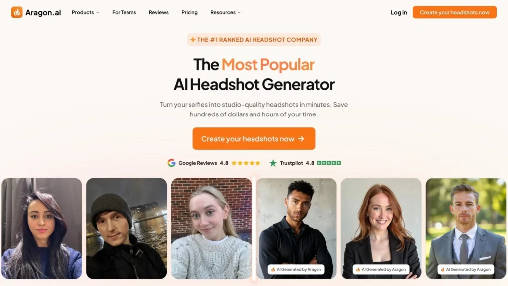Image resolution: width=508 pixels, height=286 pixels.
Task: Expand the Resources dropdown menu
Action: 226,12
